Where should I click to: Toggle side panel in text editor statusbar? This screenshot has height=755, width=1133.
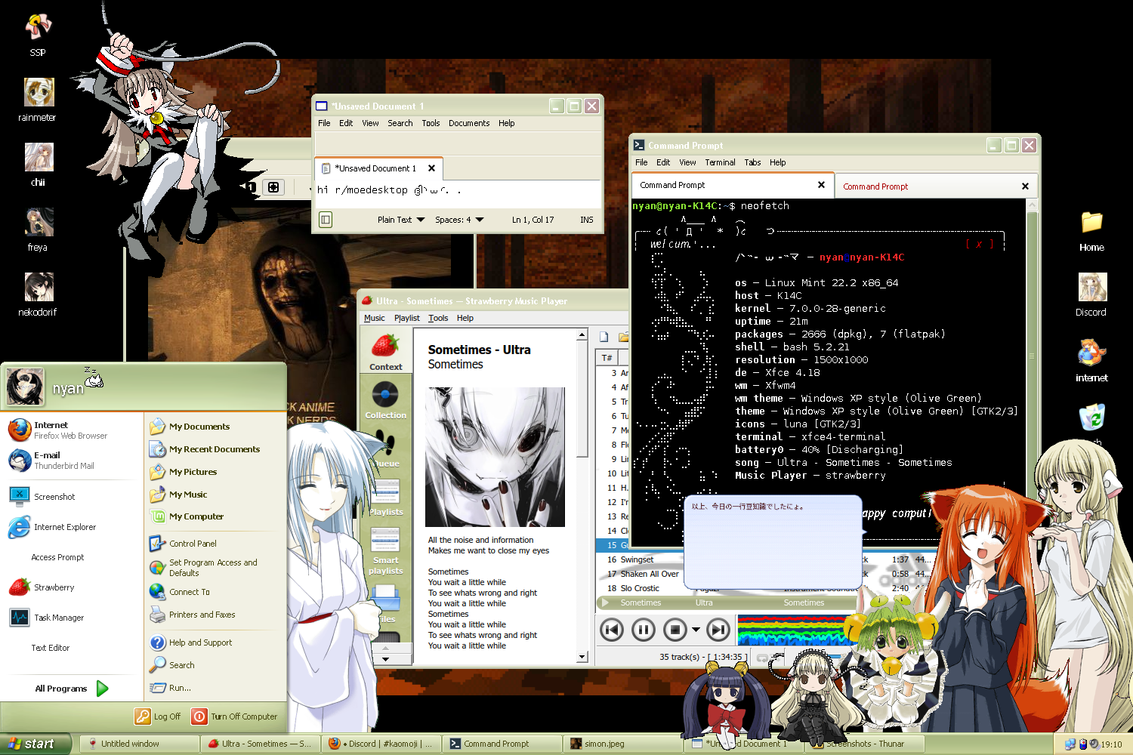[326, 220]
